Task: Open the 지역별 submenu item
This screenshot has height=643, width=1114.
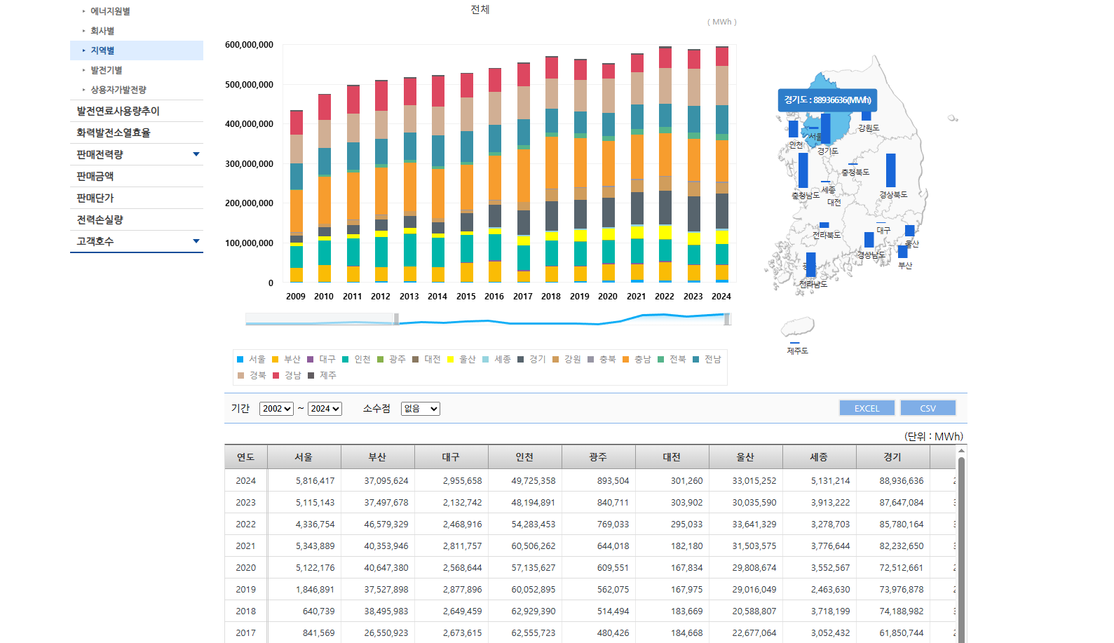Action: pyautogui.click(x=102, y=50)
